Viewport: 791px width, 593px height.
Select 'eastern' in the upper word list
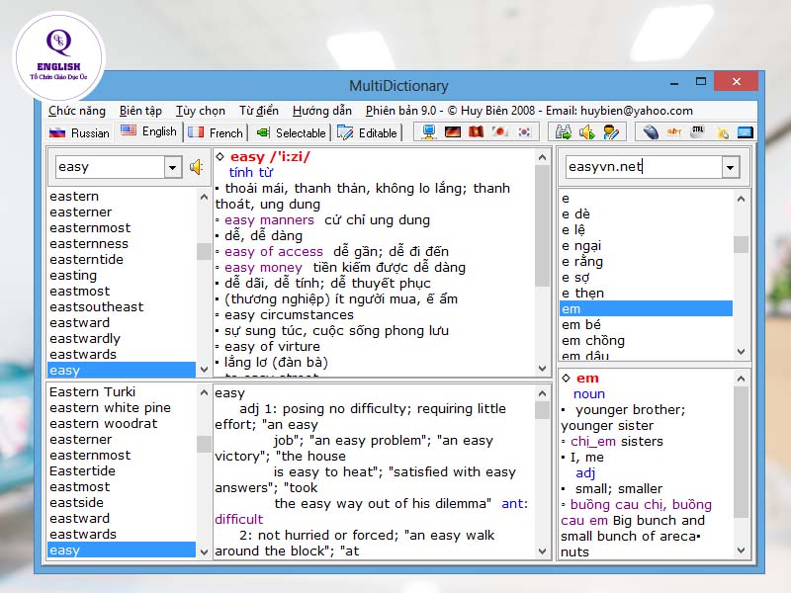pos(74,196)
